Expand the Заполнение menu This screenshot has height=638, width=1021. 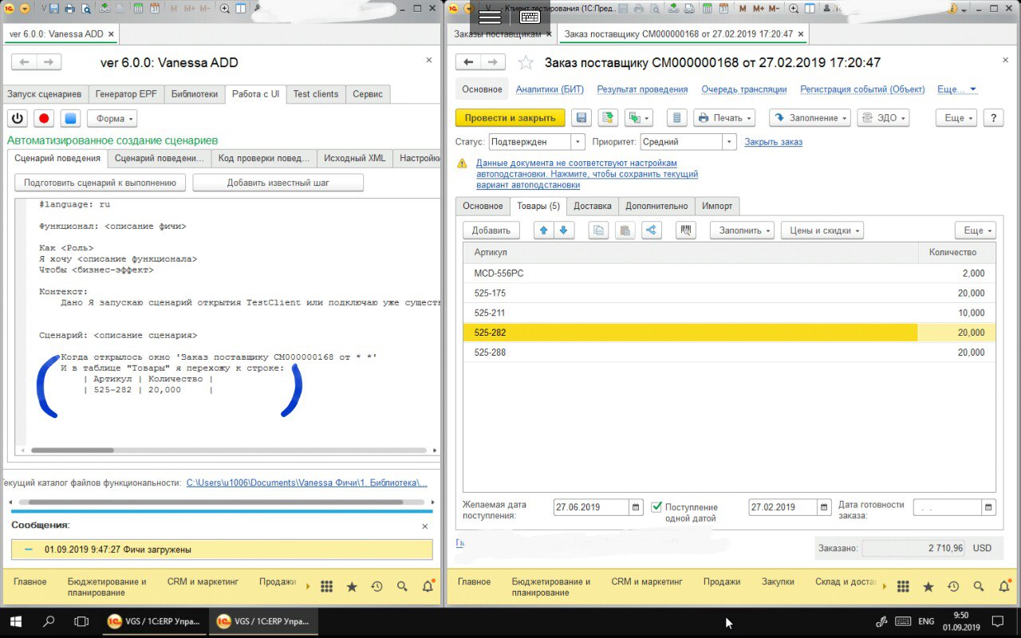(x=810, y=118)
